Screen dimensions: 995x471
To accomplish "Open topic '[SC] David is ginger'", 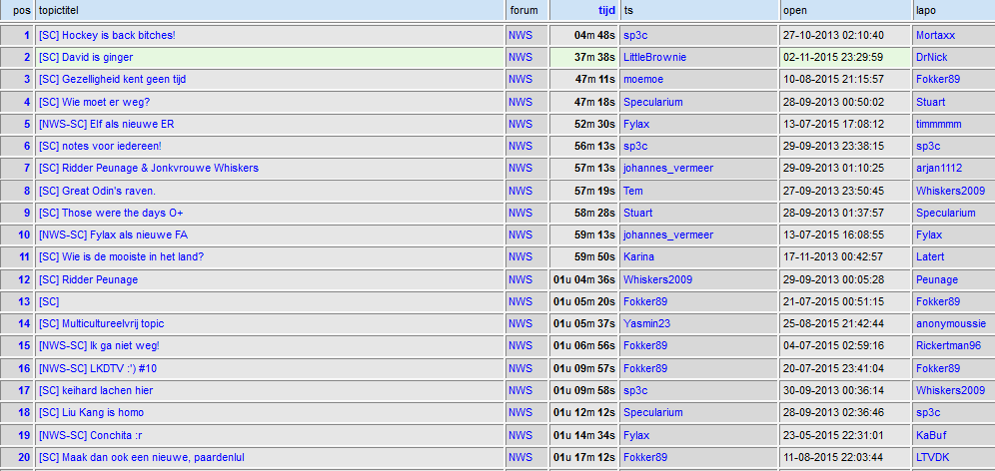I will [x=86, y=58].
